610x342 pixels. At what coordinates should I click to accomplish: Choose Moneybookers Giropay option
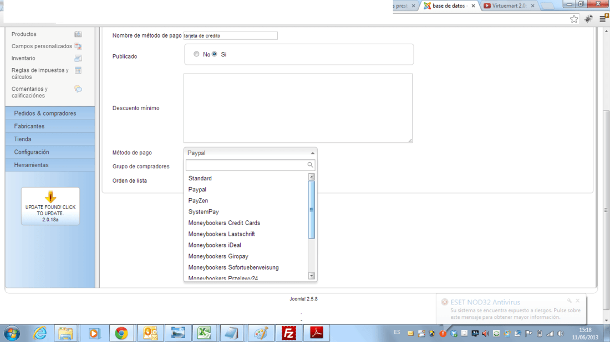(x=246, y=257)
